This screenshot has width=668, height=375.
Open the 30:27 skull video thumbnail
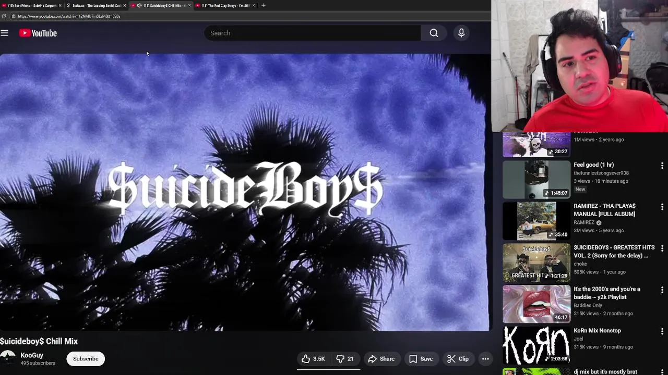pos(536,144)
